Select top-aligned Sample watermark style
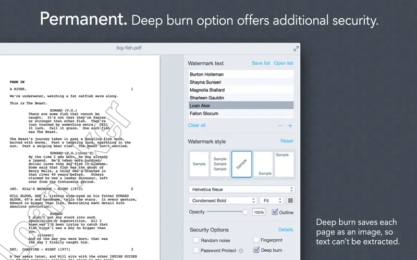 point(284,164)
